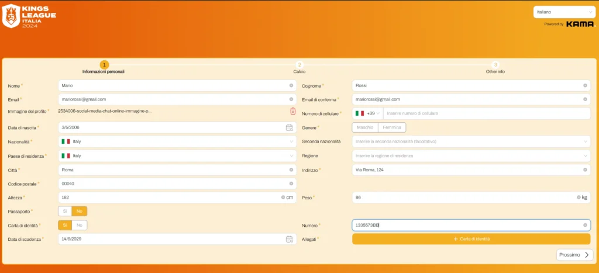This screenshot has height=273, width=599.
Task: Click into the Numero document input
Action: tap(471, 225)
